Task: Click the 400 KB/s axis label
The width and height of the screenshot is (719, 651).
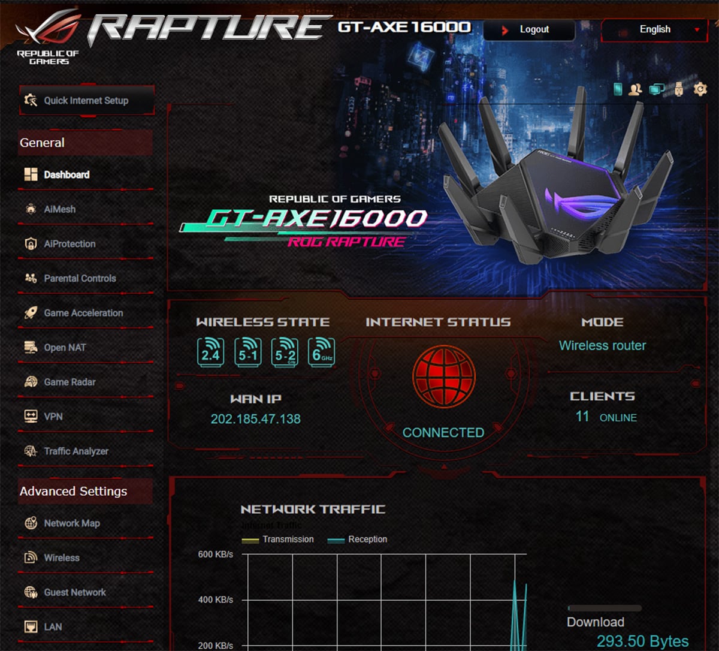Action: click(216, 600)
